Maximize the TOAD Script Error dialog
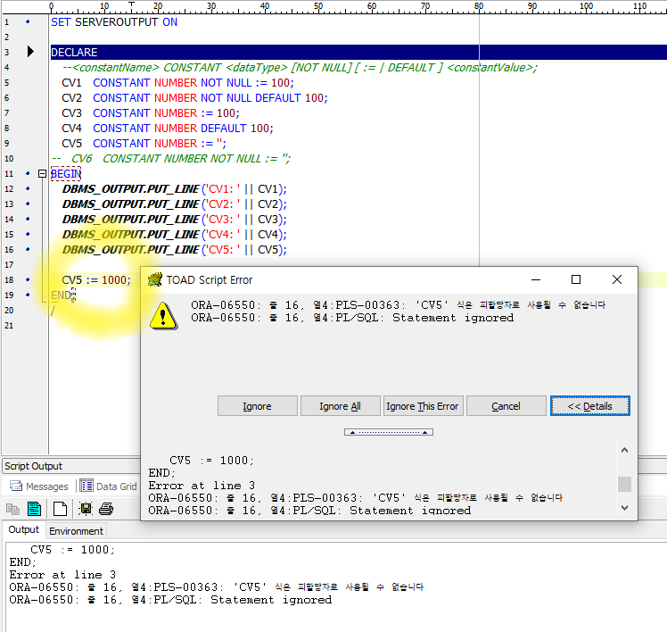The image size is (667, 632). click(576, 279)
